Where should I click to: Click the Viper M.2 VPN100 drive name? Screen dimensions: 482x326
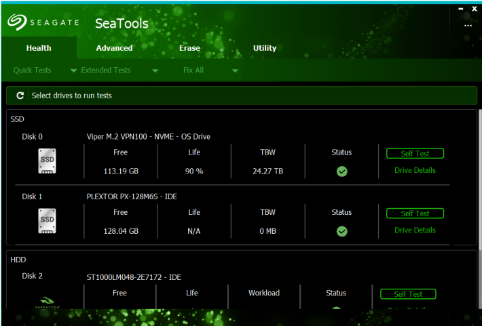click(x=149, y=137)
